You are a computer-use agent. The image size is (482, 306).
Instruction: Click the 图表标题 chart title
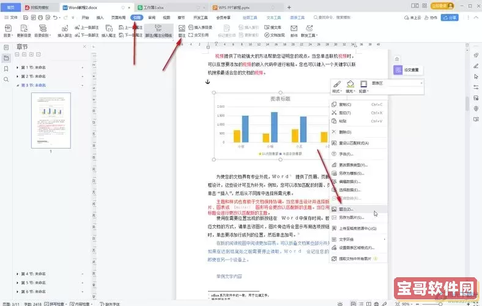click(280, 99)
